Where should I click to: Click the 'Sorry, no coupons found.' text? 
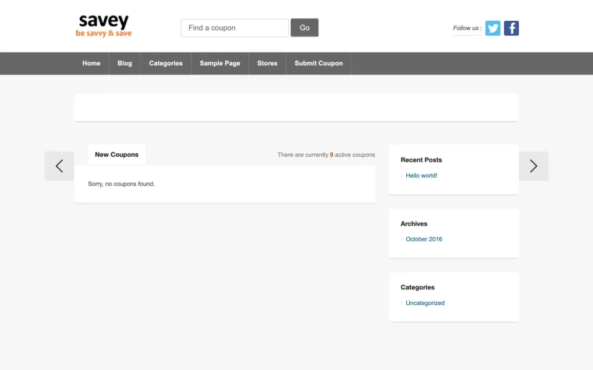122,184
